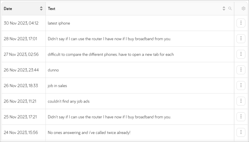The width and height of the screenshot is (249, 142).
Task: Open table settings gear icon
Action: click(243, 9)
